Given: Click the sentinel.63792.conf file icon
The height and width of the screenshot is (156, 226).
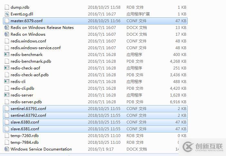Looking at the screenshot, I should (7, 115).
